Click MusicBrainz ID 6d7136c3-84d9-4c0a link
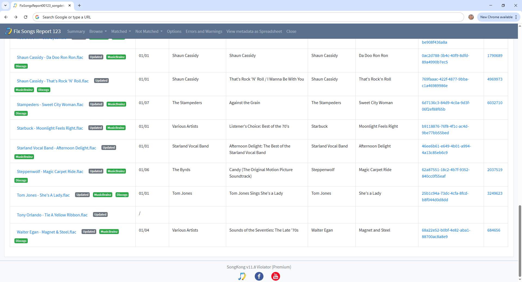The width and height of the screenshot is (522, 282). (446, 106)
